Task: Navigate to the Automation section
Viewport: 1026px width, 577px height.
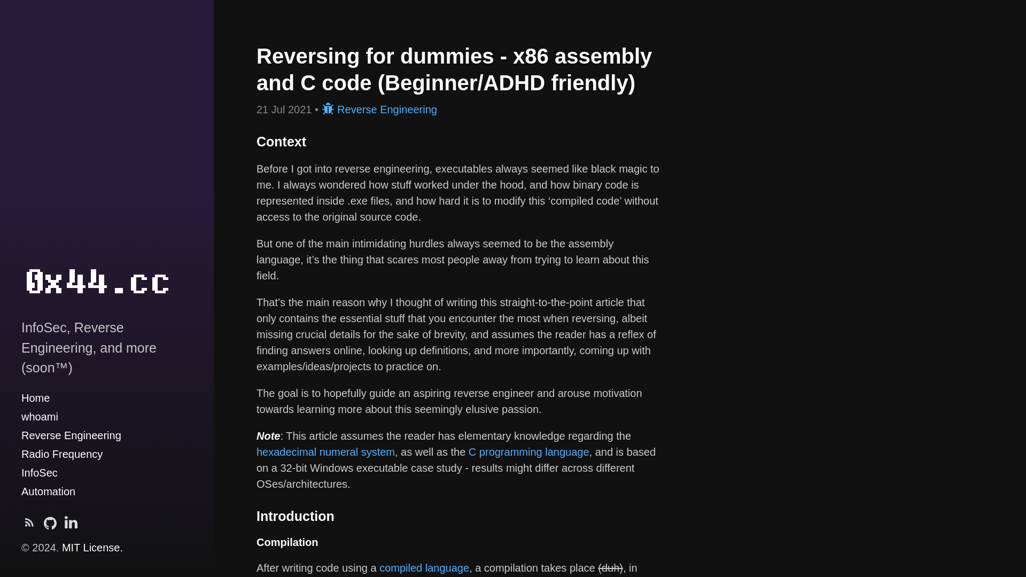Action: point(48,491)
